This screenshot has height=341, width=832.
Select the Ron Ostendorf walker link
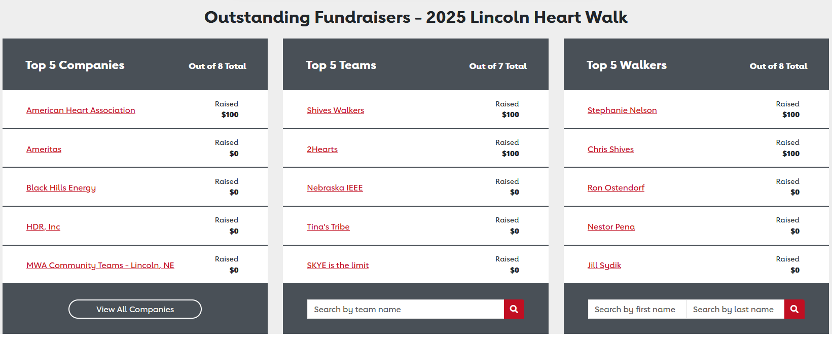click(x=616, y=188)
